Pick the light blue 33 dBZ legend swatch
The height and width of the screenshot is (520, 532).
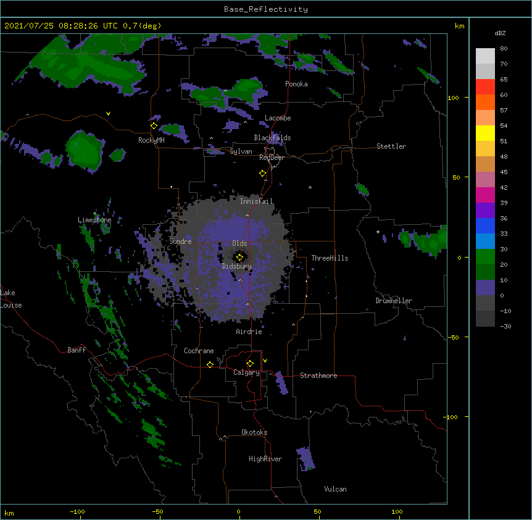(x=485, y=241)
